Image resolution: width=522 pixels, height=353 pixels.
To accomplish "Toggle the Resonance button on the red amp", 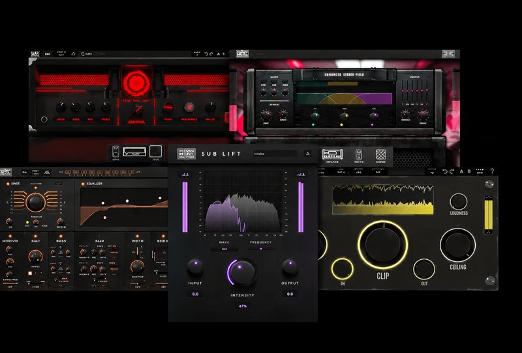I will pos(189,107).
